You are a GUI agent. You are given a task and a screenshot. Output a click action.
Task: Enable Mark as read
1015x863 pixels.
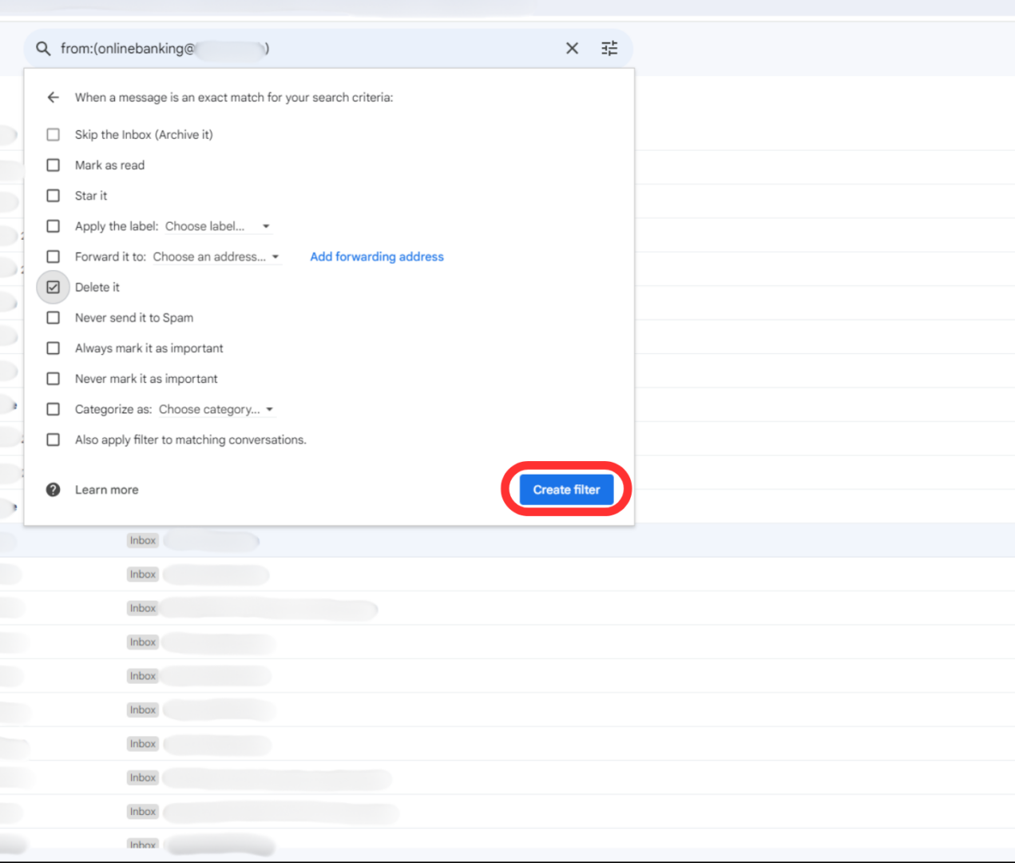[53, 165]
